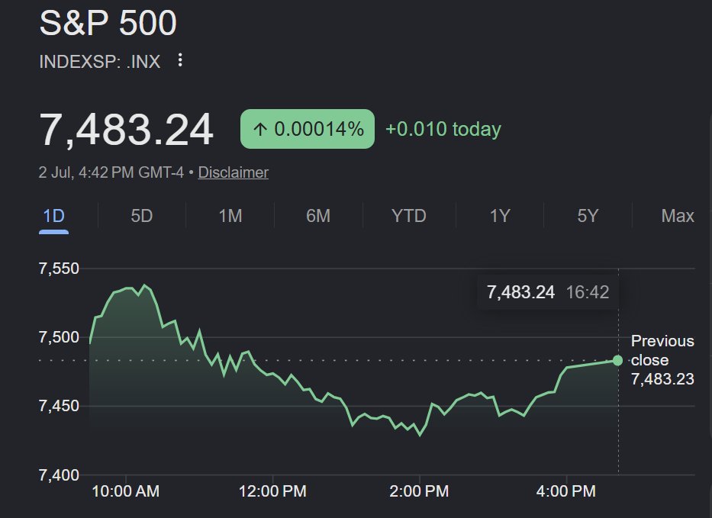Click the +0.010 today text
712x518 pixels.
(443, 129)
